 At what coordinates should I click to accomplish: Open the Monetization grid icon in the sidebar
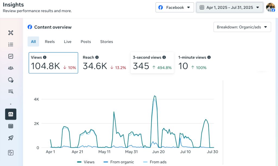click(x=10, y=126)
